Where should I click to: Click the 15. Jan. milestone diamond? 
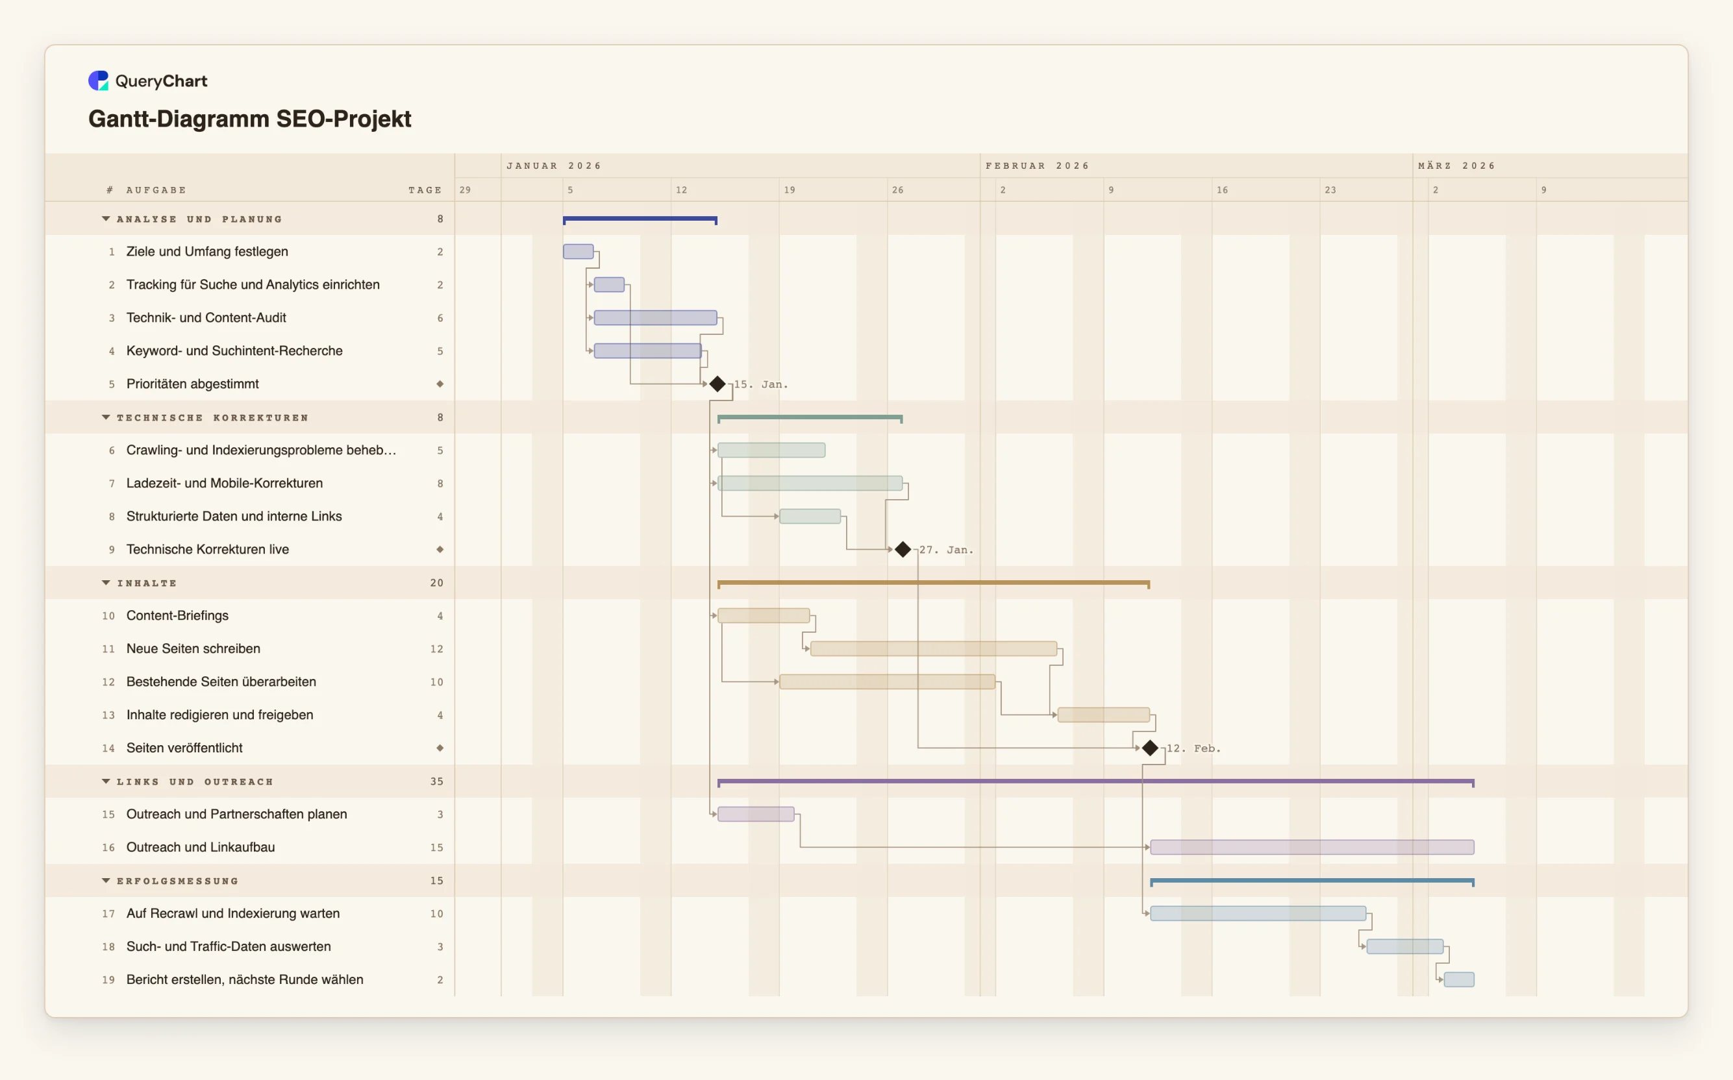(x=717, y=384)
